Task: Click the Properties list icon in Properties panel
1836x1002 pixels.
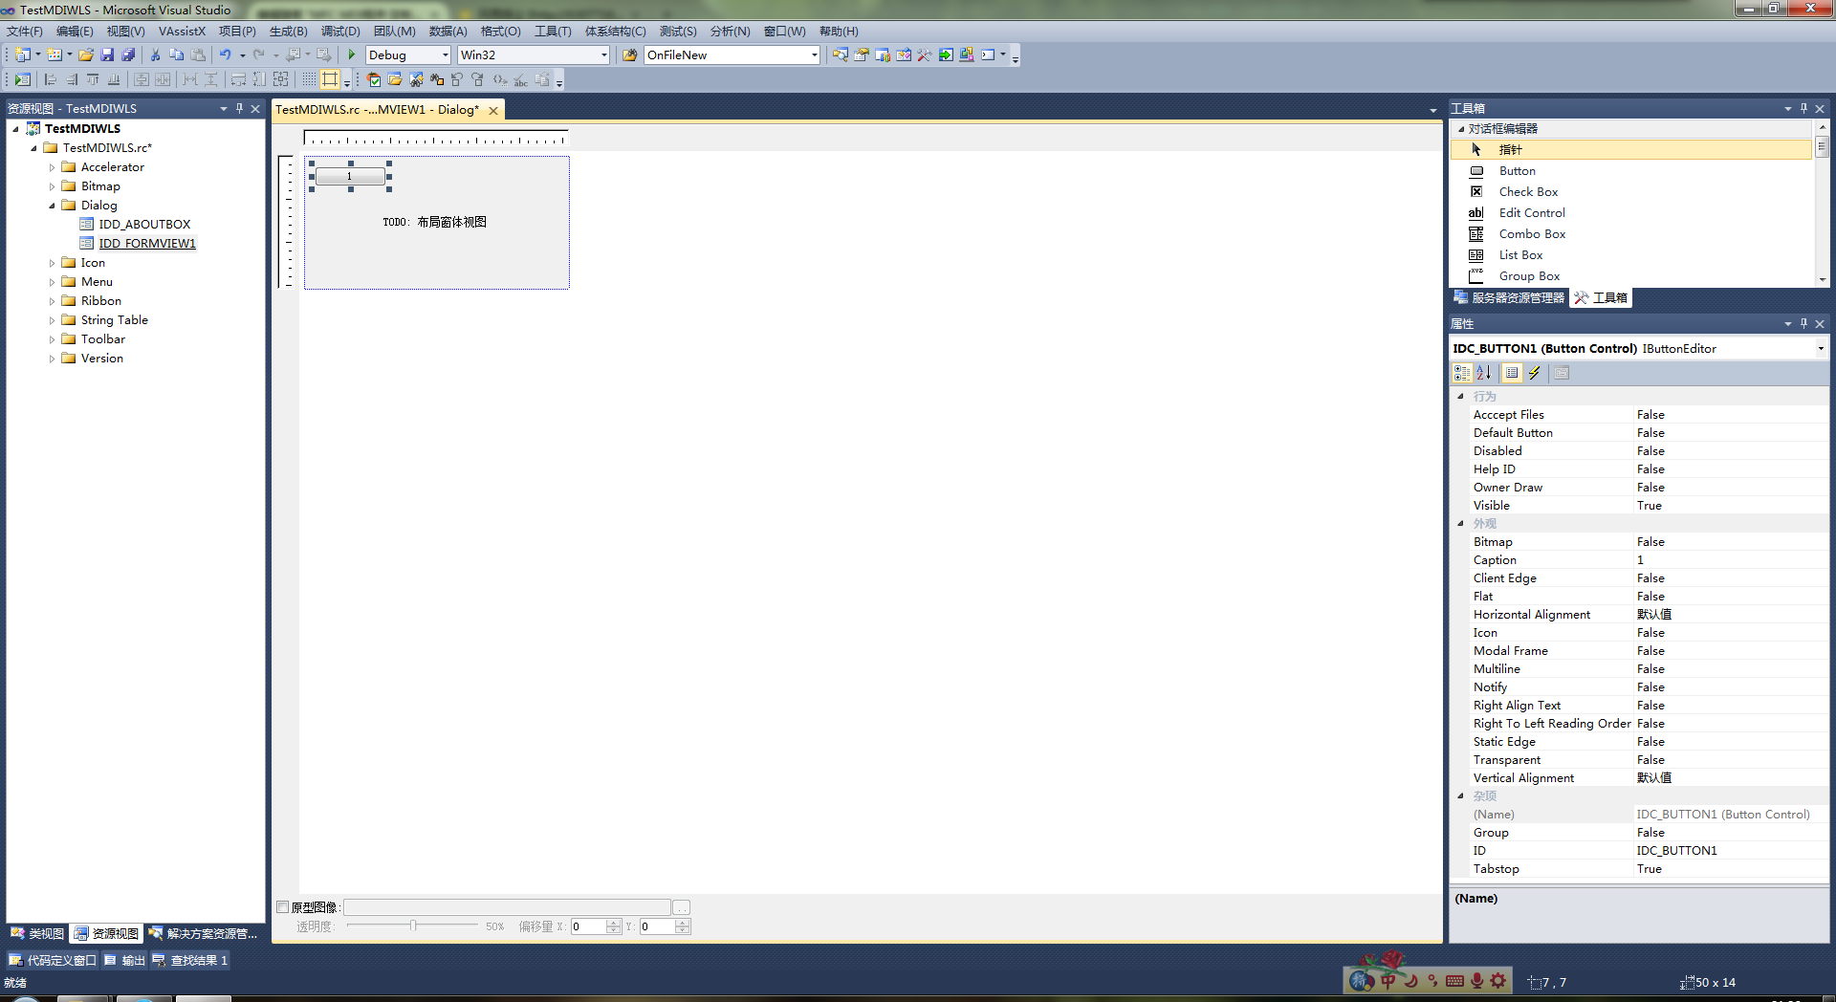Action: (x=1512, y=374)
